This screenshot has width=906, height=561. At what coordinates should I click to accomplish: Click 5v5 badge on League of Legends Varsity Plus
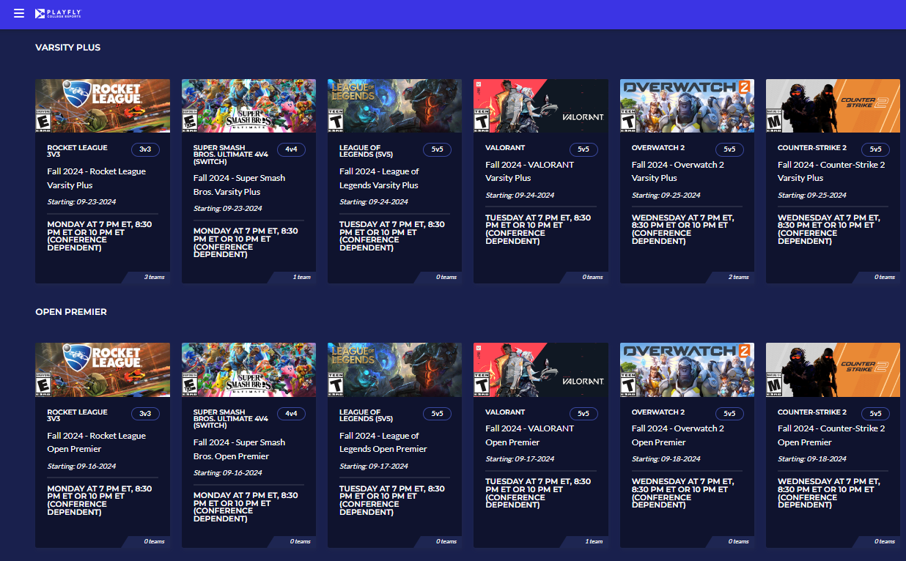437,149
